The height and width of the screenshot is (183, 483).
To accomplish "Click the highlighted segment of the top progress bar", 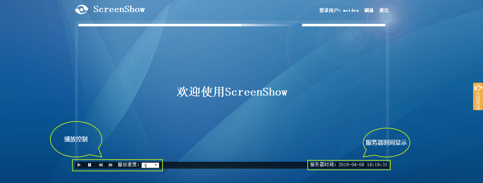I will pos(271,25).
